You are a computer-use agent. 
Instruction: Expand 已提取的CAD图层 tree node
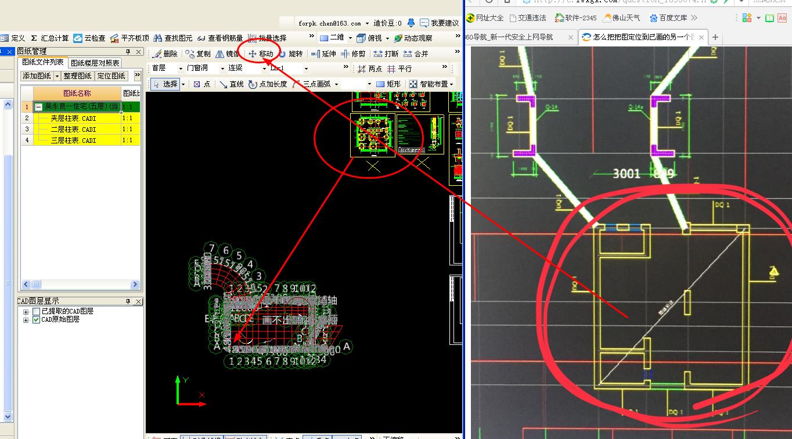click(26, 312)
